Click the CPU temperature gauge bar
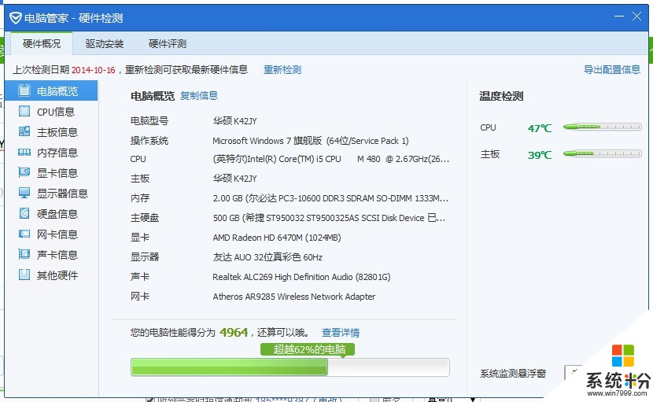Screen dimensions: 653x402 602,127
